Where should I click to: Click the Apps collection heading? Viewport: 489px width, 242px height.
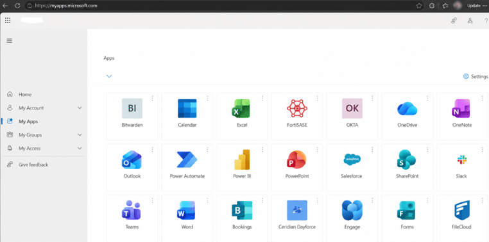click(x=109, y=58)
